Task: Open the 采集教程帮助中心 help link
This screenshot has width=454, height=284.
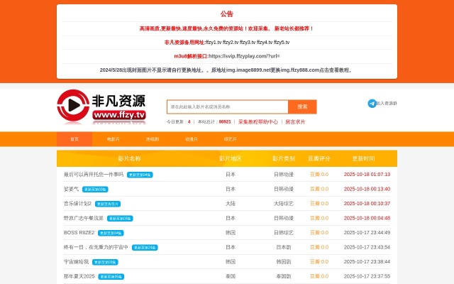Action: tap(258, 122)
